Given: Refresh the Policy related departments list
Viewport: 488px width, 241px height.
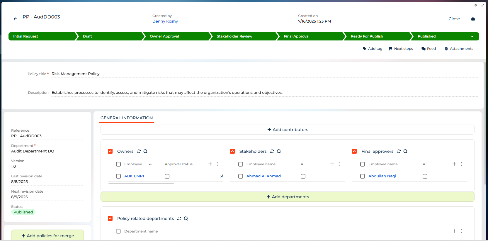Looking at the screenshot, I should (x=179, y=218).
